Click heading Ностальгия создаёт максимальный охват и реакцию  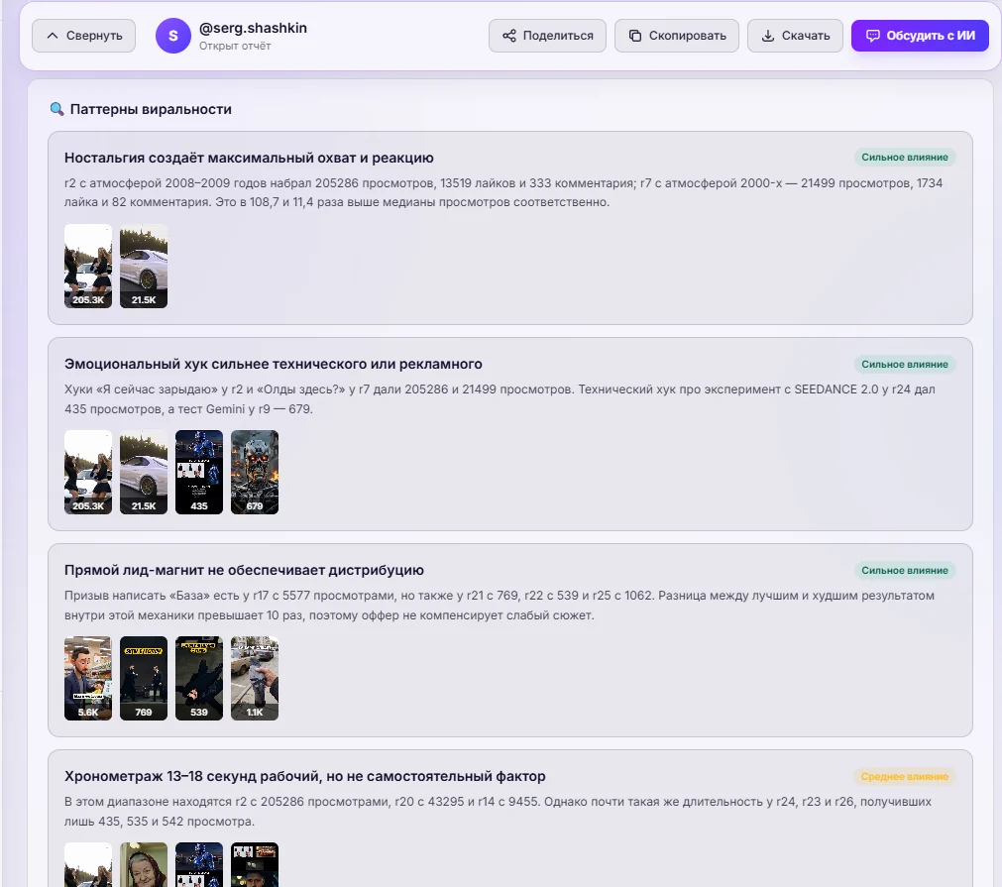click(249, 158)
